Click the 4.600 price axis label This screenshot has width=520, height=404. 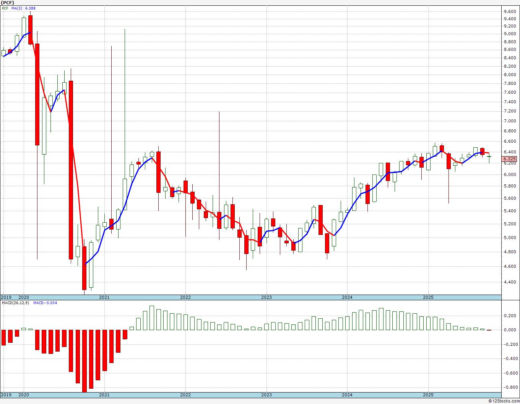tap(510, 266)
